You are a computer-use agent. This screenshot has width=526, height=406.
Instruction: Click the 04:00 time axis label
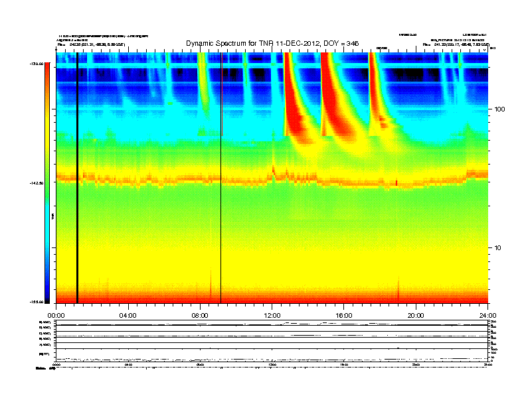point(128,316)
